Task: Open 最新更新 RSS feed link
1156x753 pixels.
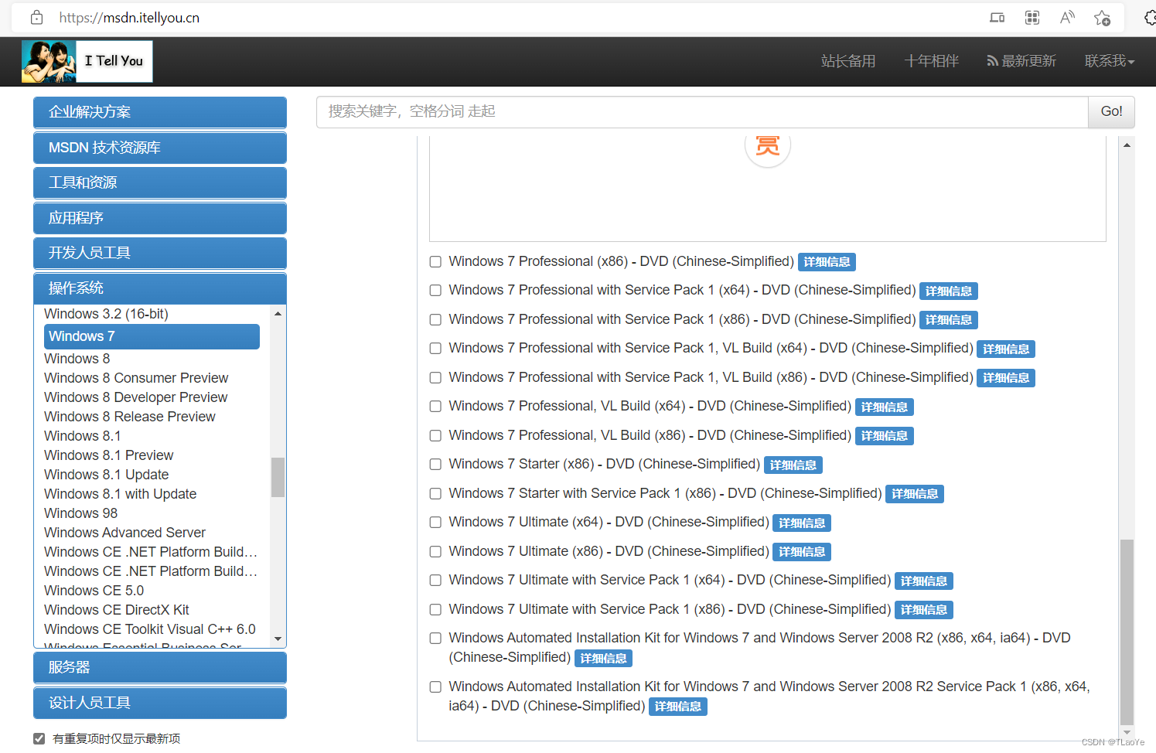Action: click(x=1021, y=61)
